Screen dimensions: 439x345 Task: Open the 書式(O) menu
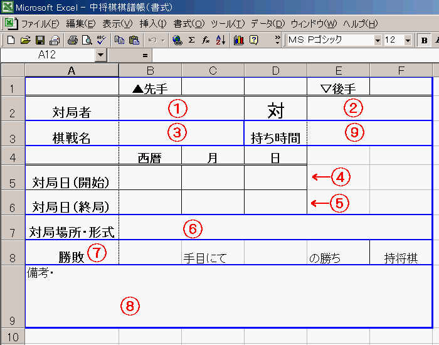click(189, 24)
